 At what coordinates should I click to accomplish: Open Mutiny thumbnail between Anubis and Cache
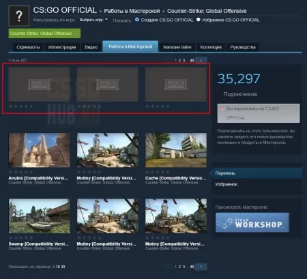pos(108,150)
